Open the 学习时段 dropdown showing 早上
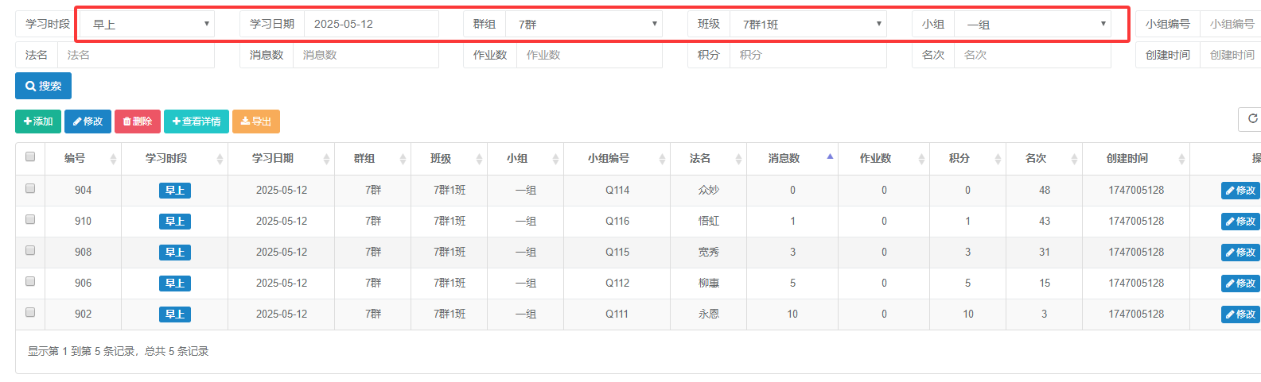1261x382 pixels. pos(148,25)
